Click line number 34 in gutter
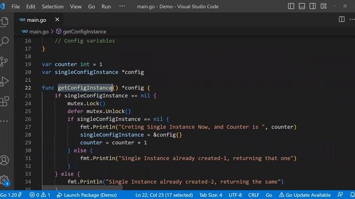Viewport: 355px width, 199px height. [x=28, y=182]
